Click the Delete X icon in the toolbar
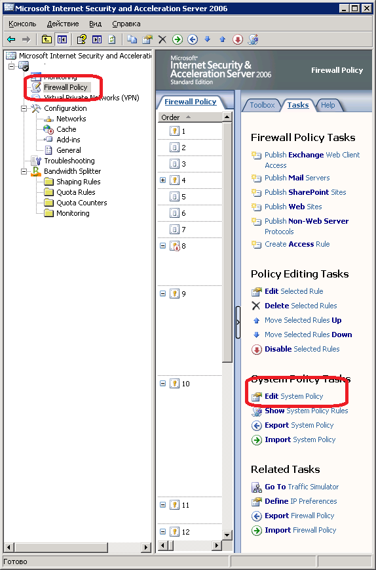 162,39
